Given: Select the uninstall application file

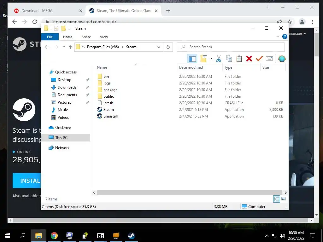Looking at the screenshot, I should pos(110,116).
